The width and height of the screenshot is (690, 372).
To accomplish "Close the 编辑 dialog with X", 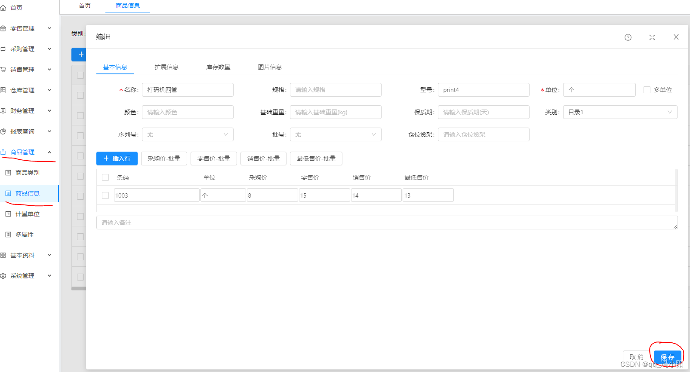I will pos(676,37).
